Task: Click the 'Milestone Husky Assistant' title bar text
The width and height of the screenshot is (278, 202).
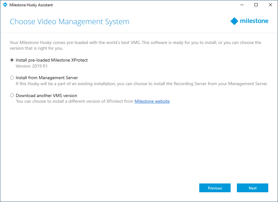Action: pyautogui.click(x=31, y=5)
